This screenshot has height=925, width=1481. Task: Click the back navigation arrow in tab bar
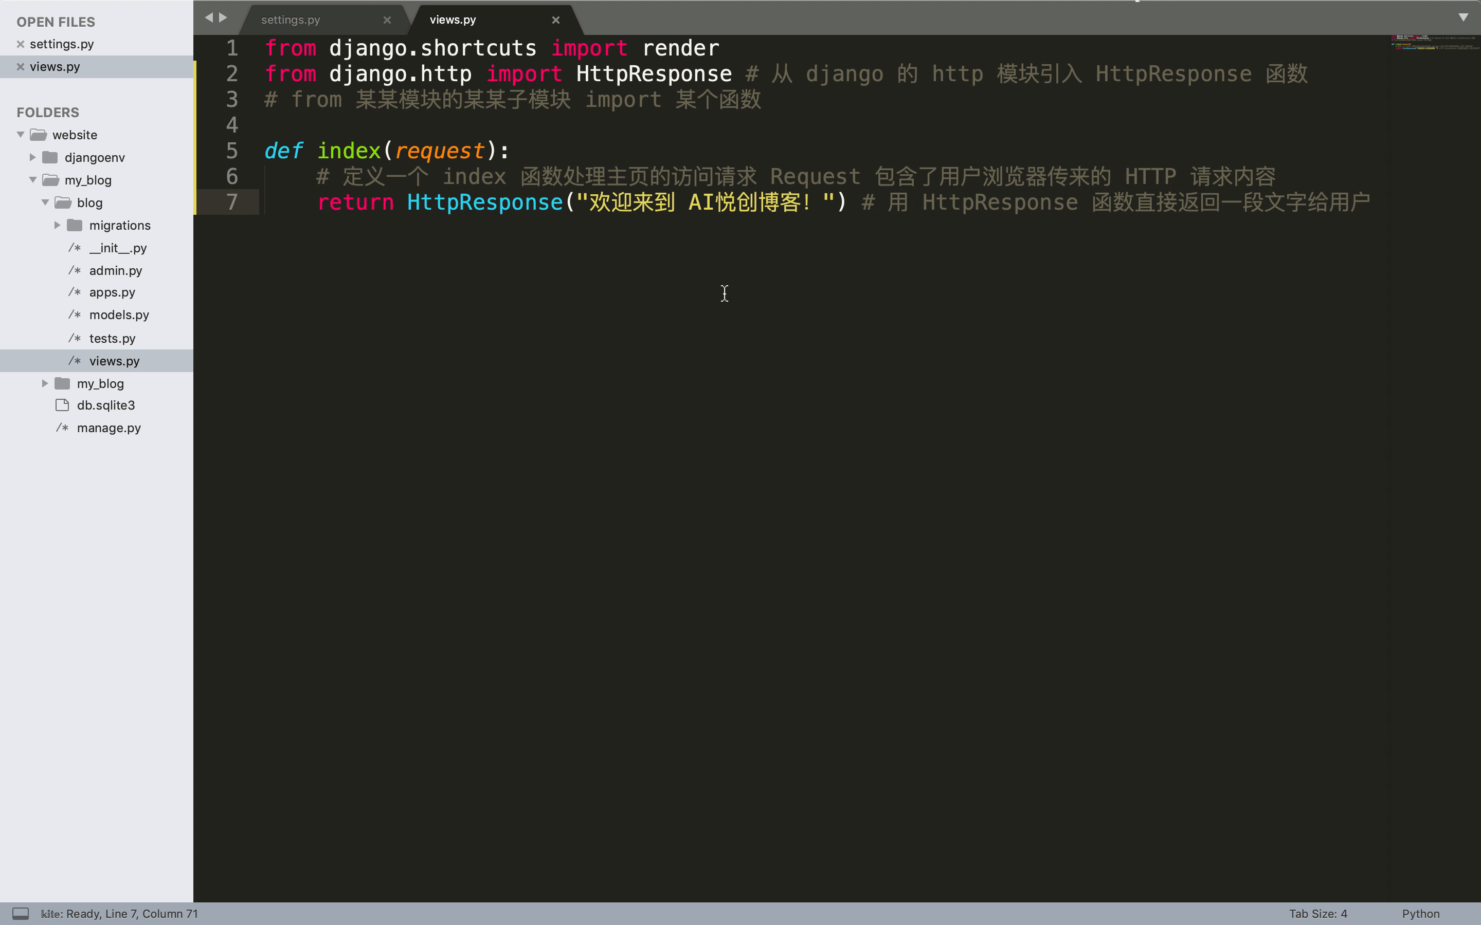209,18
